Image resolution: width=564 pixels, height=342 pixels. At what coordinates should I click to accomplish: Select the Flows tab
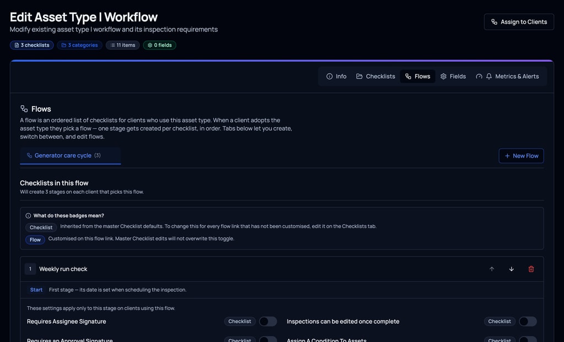click(x=417, y=76)
